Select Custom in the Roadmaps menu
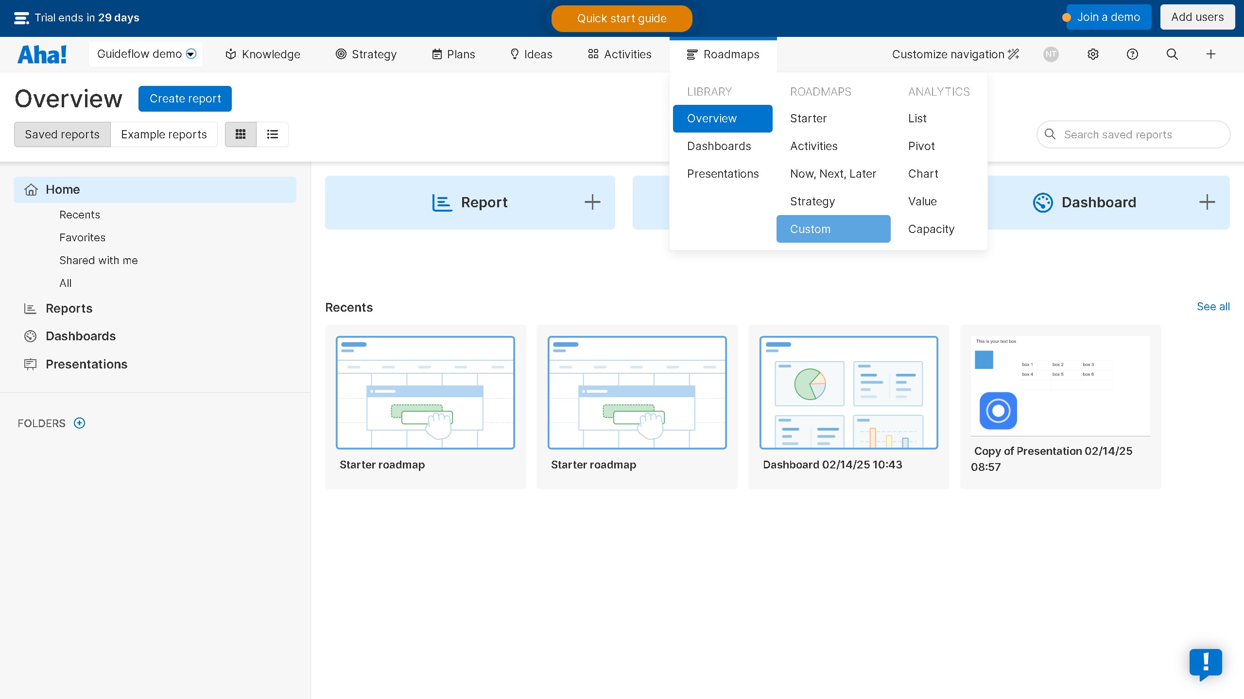Viewport: 1244px width, 699px height. click(x=833, y=229)
